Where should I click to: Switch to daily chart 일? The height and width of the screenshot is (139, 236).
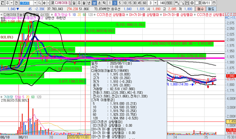[74, 3]
